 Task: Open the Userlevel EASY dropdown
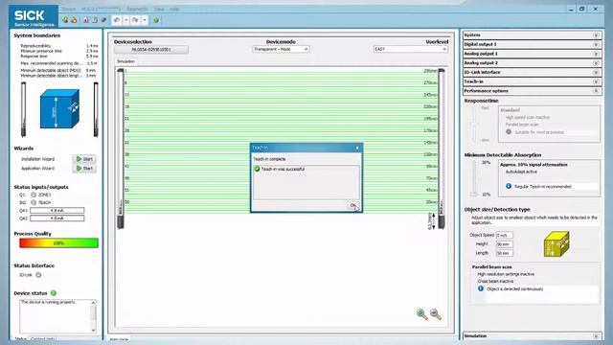[x=411, y=49]
